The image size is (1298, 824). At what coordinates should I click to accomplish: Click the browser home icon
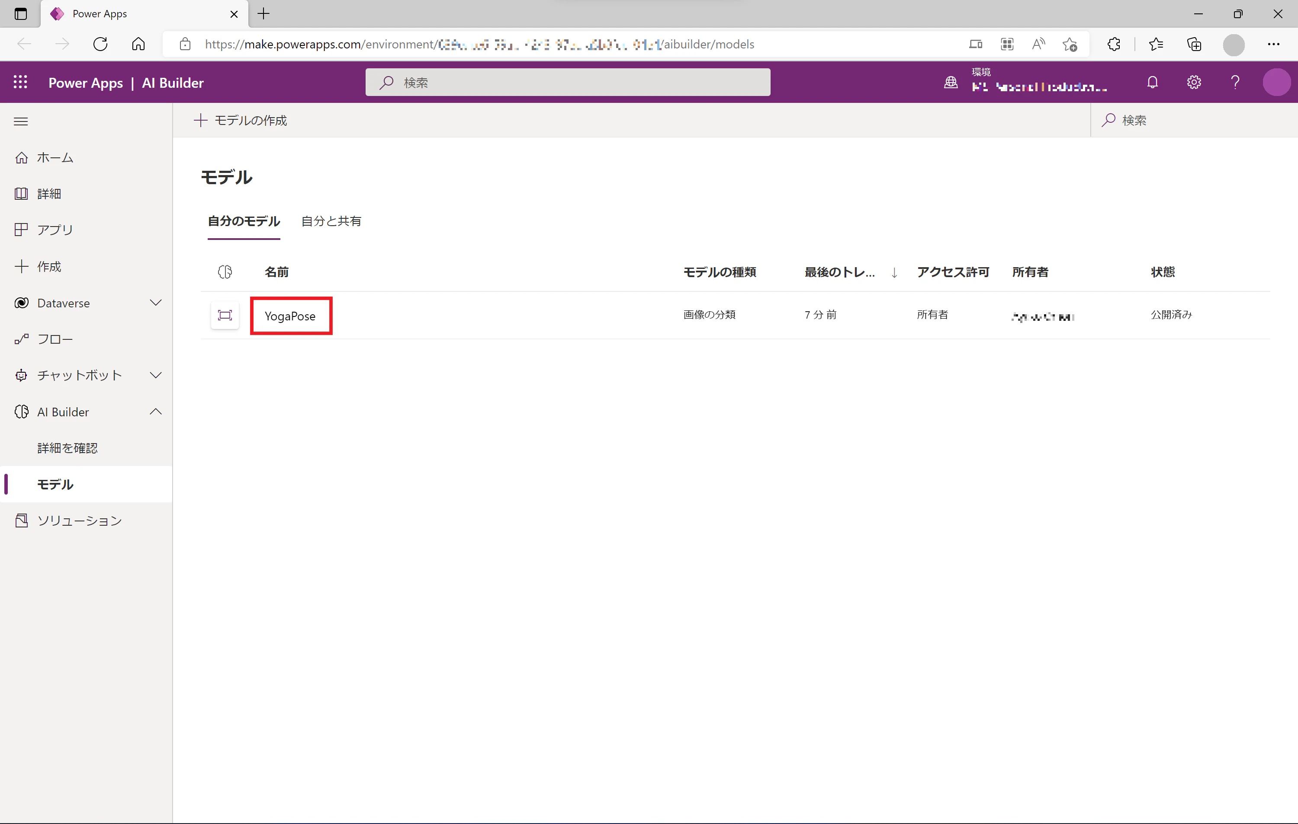[138, 44]
